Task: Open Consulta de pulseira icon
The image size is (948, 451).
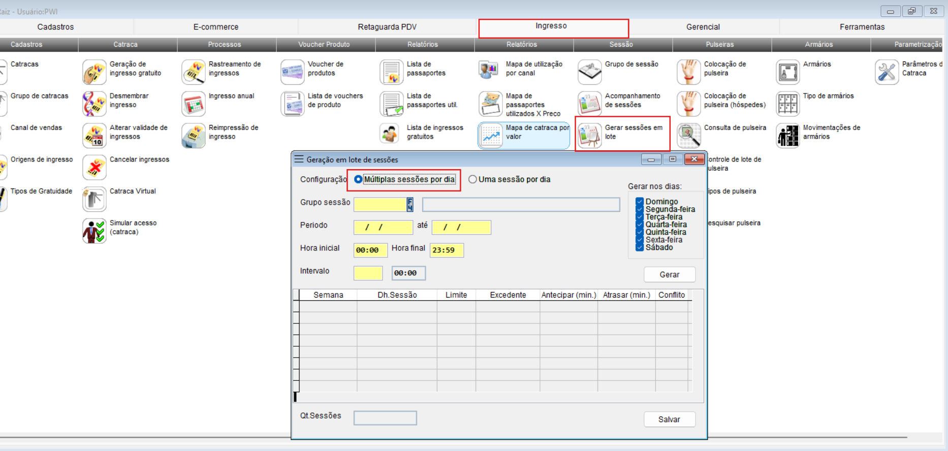Action: pyautogui.click(x=689, y=136)
